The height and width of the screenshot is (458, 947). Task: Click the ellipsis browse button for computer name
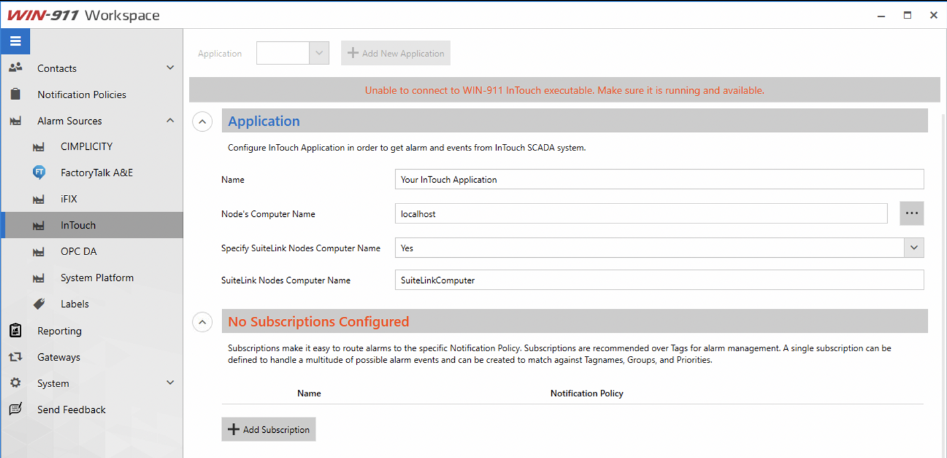pos(912,213)
